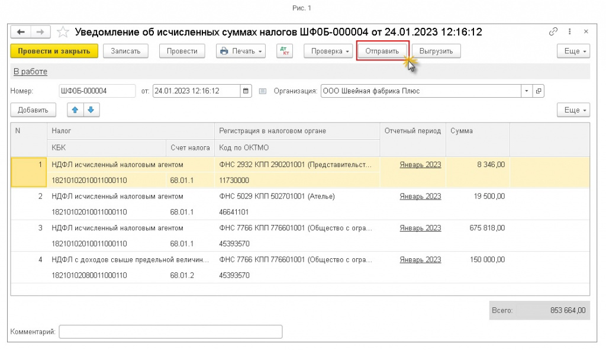606x350 pixels.
Task: Copy link to document using chain icon
Action: click(x=553, y=32)
